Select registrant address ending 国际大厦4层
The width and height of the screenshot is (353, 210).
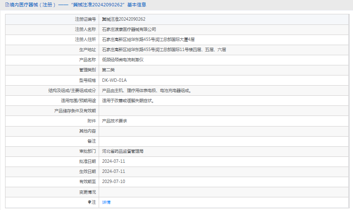148,40
